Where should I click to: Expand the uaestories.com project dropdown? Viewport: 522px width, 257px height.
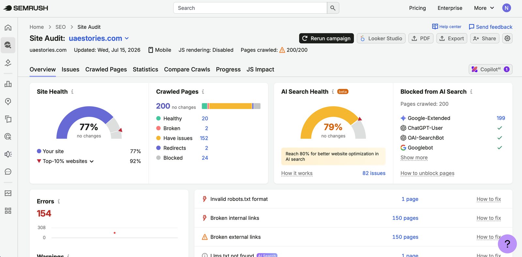[127, 38]
